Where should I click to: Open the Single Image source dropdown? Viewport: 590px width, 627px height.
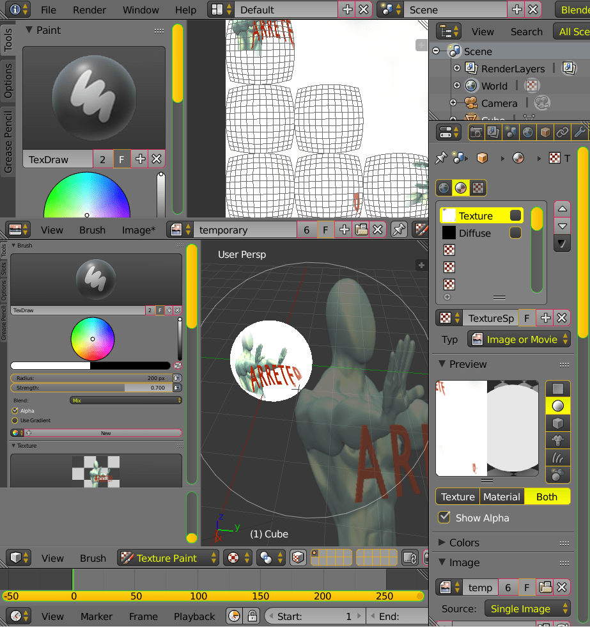pos(527,608)
